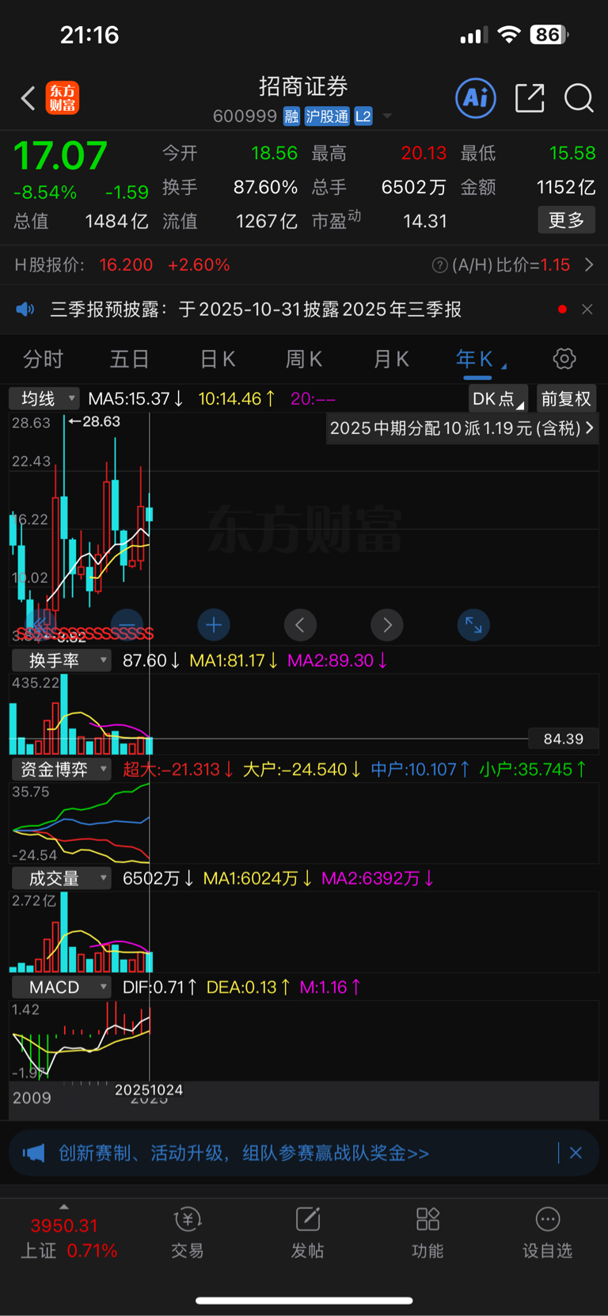Move chart right with arrow icon
Viewport: 608px width, 1316px height.
point(387,625)
